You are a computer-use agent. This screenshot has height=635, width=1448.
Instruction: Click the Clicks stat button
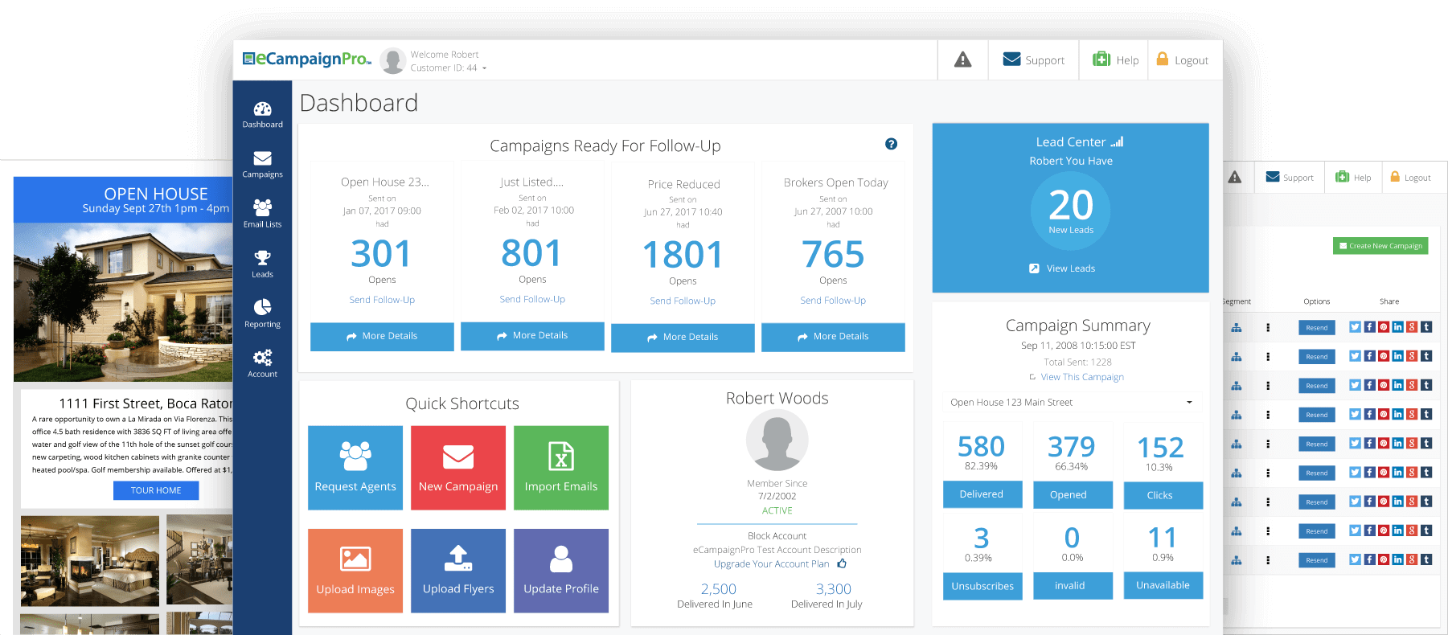pyautogui.click(x=1163, y=495)
